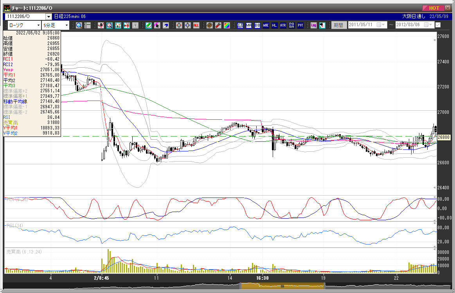
Task: Select the arrow pointer with line tool
Action: click(x=157, y=25)
